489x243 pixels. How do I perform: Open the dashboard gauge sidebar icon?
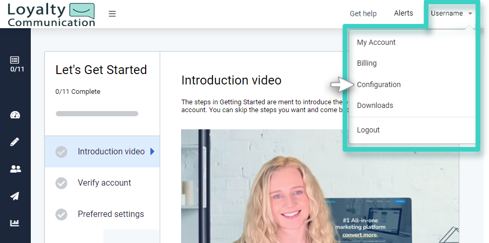(15, 115)
